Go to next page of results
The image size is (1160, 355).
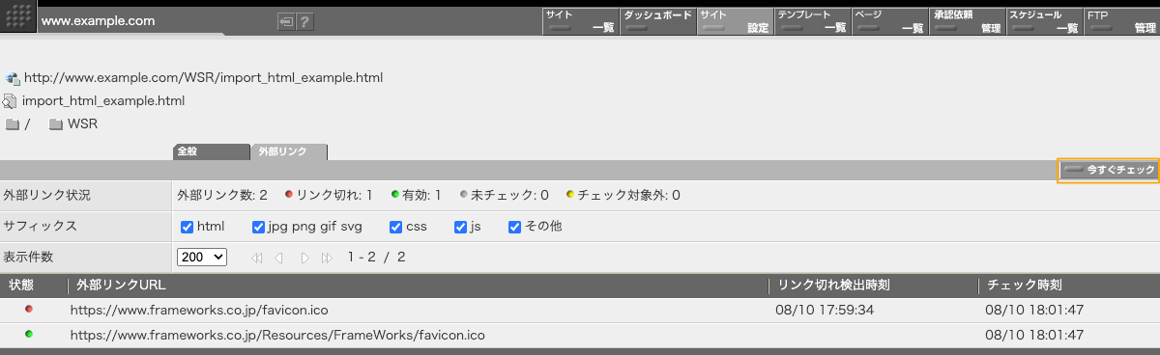[x=304, y=258]
